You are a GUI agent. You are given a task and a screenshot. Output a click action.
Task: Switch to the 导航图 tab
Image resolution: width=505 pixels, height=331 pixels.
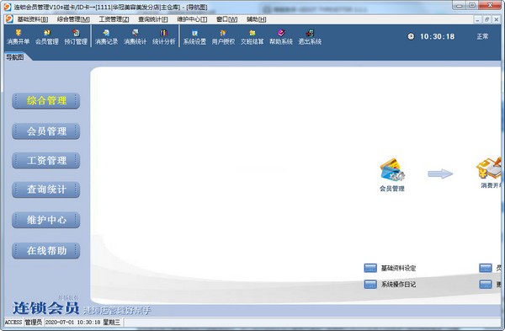(15, 57)
